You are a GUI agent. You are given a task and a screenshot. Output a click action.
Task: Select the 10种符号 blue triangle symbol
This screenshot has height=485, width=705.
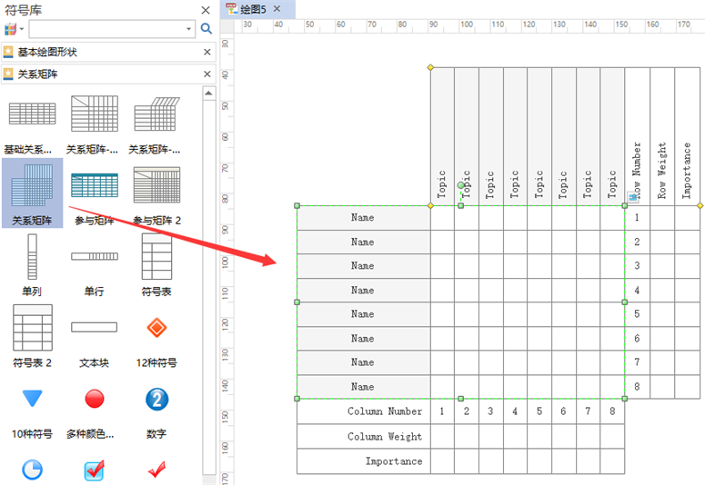pos(32,399)
